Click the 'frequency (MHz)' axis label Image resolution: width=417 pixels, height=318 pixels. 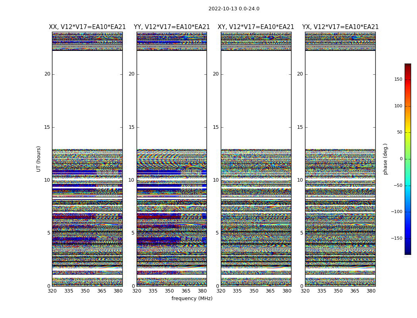click(192, 298)
